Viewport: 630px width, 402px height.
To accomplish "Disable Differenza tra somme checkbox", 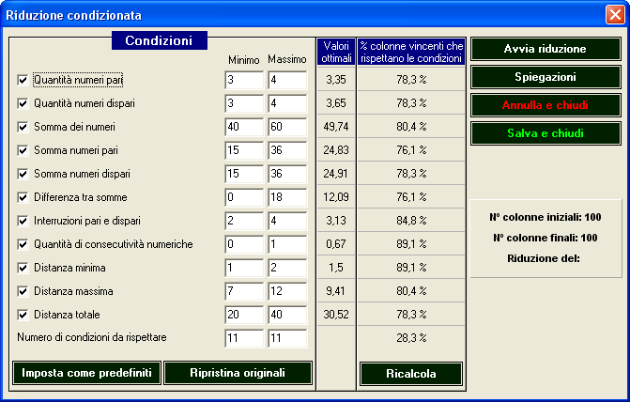I will [23, 197].
